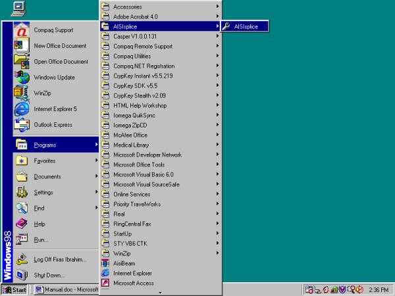Image resolution: width=395 pixels, height=296 pixels.
Task: Expand the CrypKey SDK v5.5 arrow
Action: point(217,85)
